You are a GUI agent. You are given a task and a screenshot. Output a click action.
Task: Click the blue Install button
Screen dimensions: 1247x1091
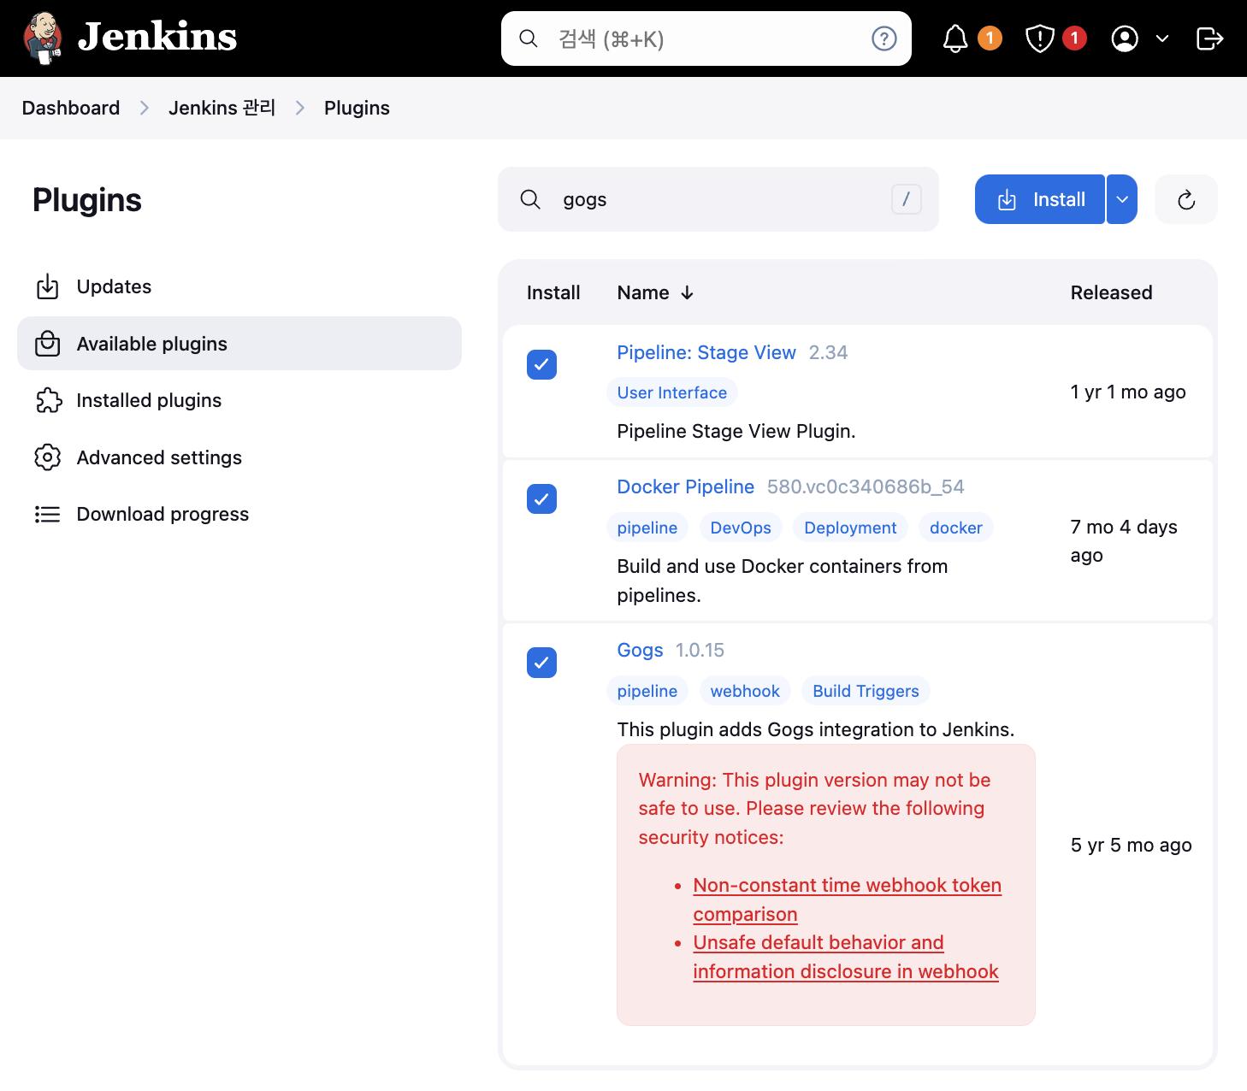pyautogui.click(x=1040, y=199)
